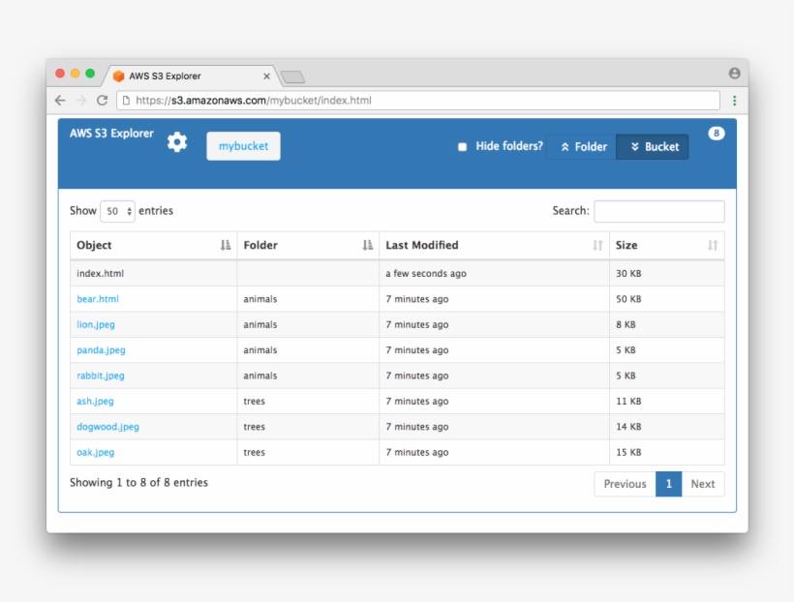Open Chrome's three-dot menu
This screenshot has width=794, height=602.
(x=734, y=101)
